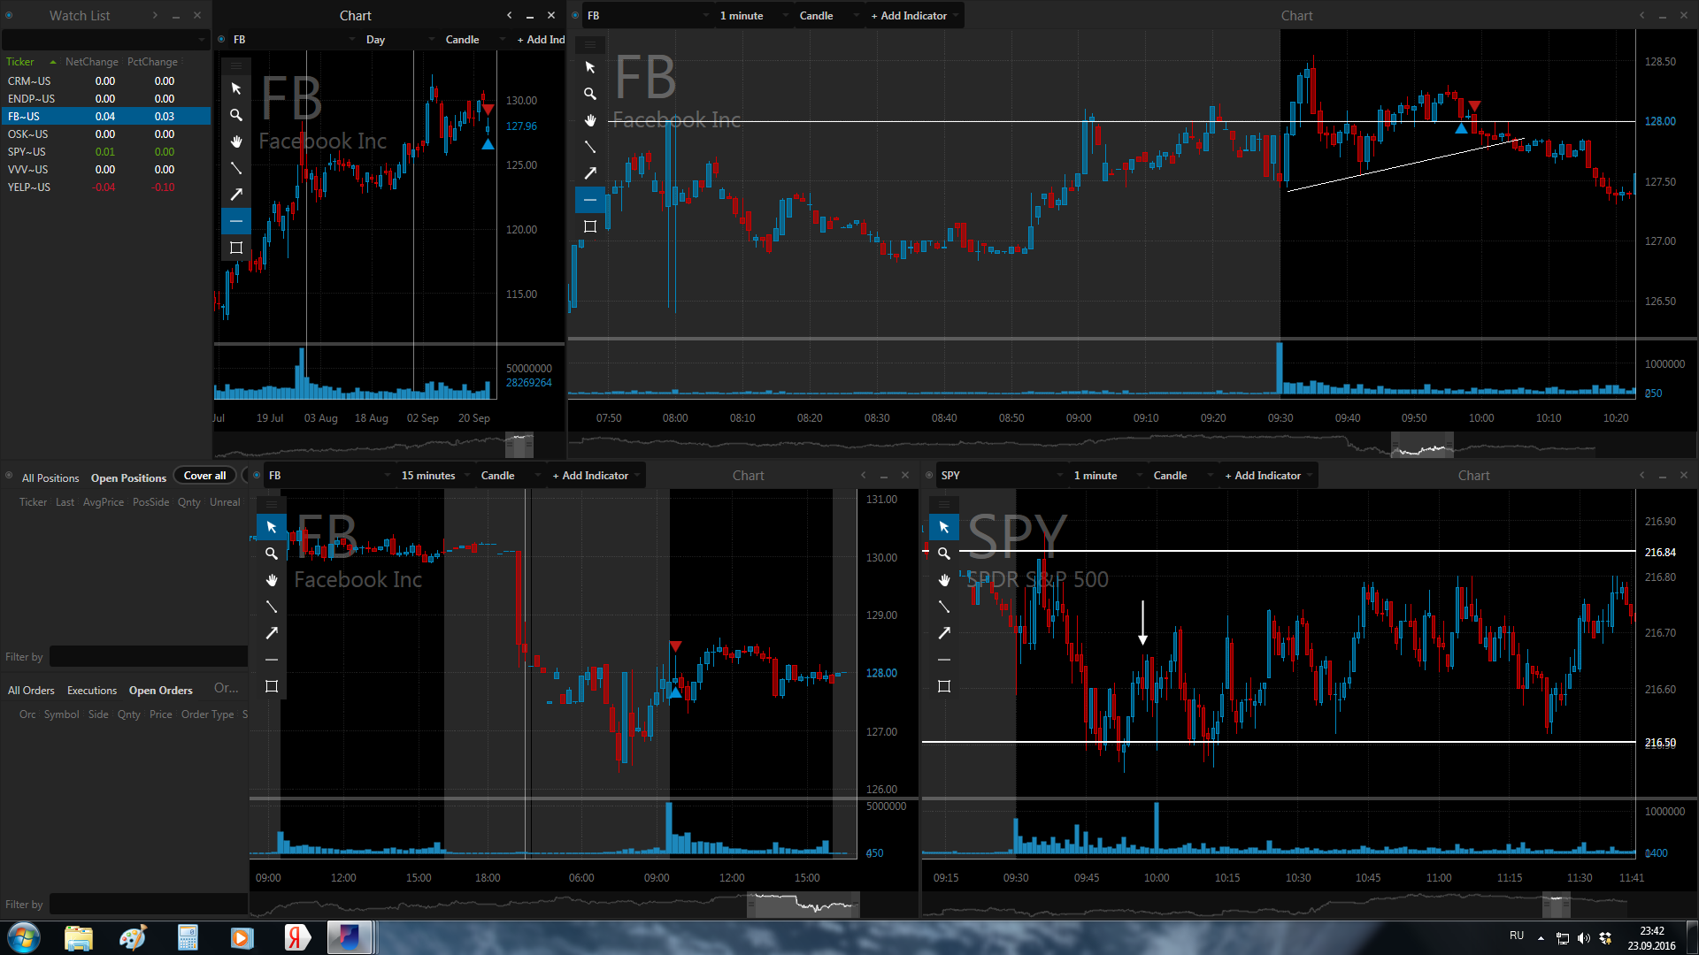
Task: Click FB 1 minute chart range navigator thumb
Action: [x=1422, y=444]
